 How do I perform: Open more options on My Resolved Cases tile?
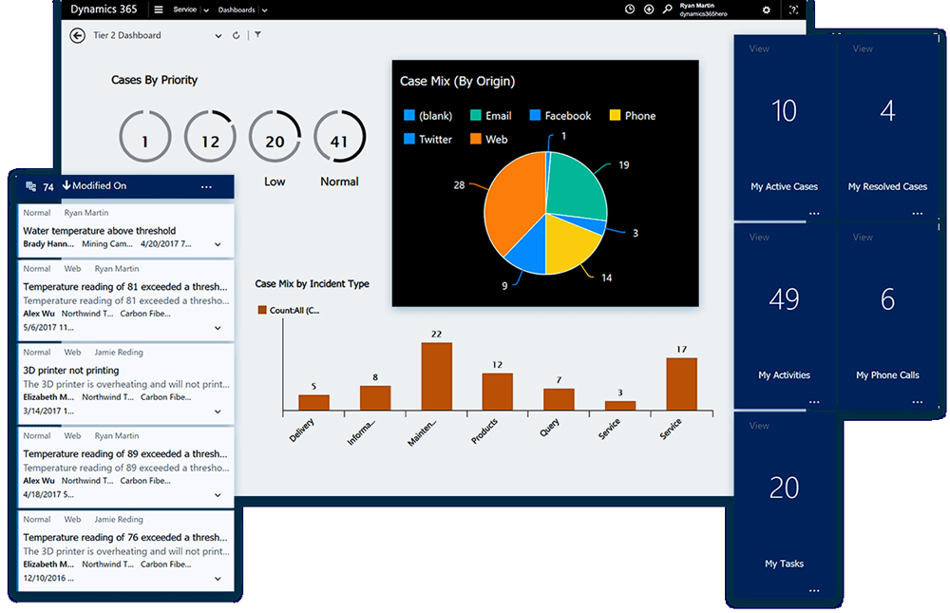(x=918, y=214)
